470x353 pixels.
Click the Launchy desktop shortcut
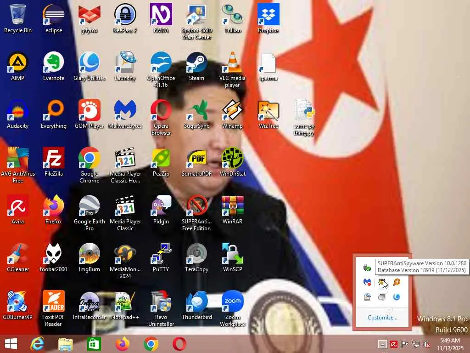[x=125, y=66]
